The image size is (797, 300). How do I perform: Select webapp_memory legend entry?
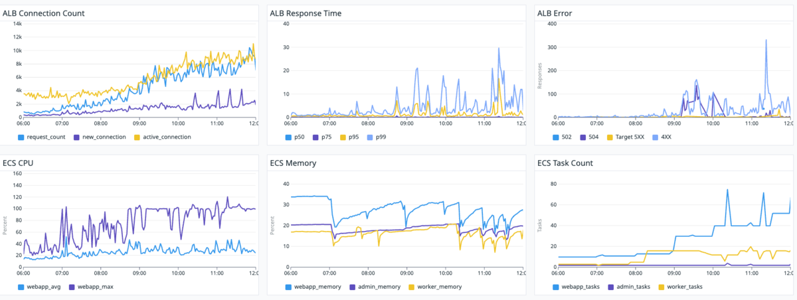click(x=315, y=287)
